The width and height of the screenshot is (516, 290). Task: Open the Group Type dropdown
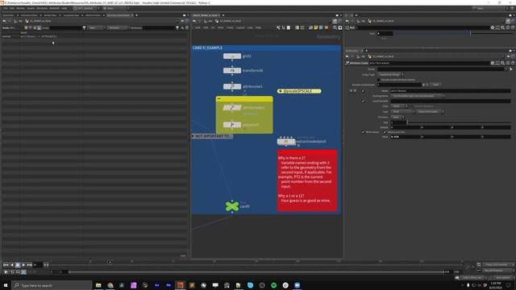(390, 75)
